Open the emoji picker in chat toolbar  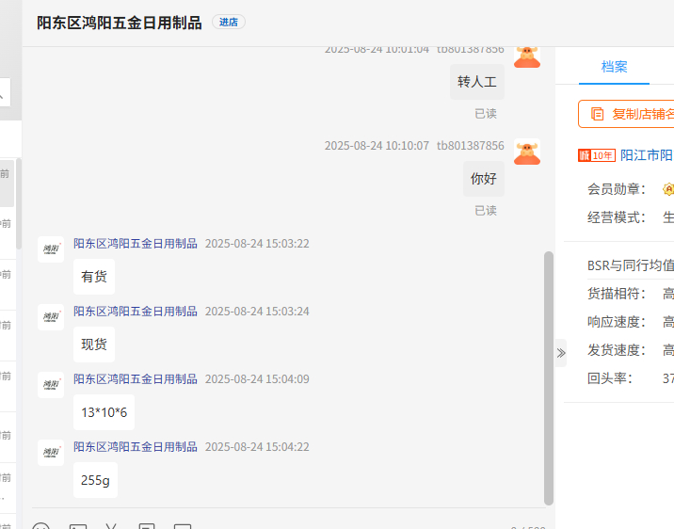pos(40,525)
